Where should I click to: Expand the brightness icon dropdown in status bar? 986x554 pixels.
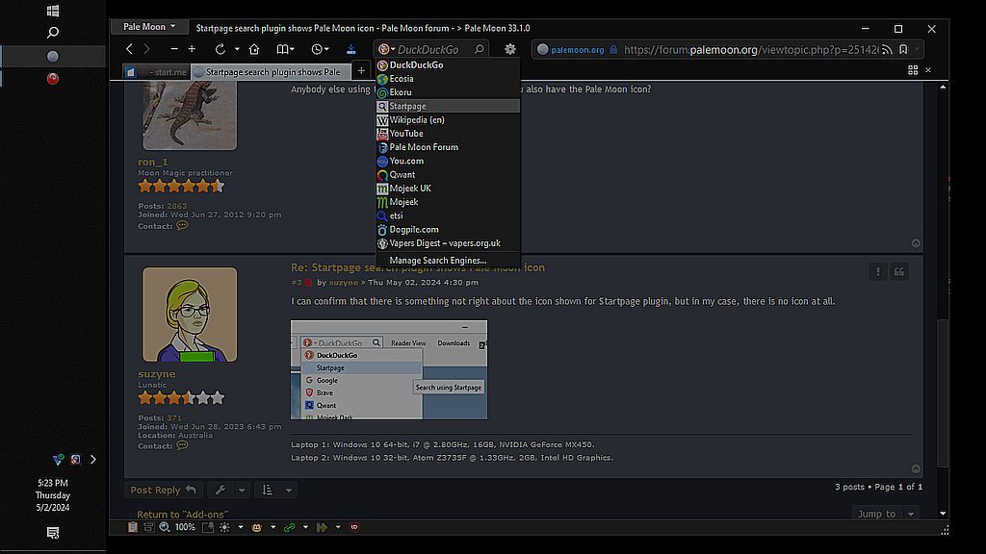240,528
